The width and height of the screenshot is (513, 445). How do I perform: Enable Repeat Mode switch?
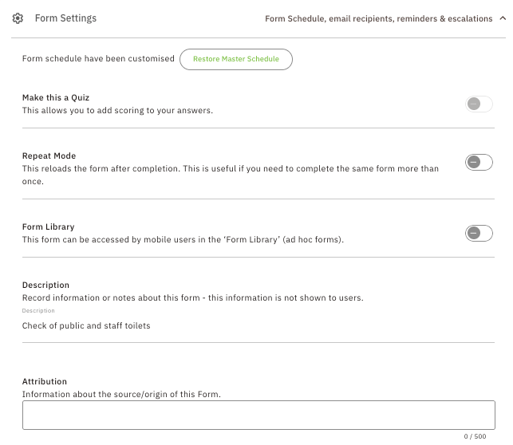[479, 162]
